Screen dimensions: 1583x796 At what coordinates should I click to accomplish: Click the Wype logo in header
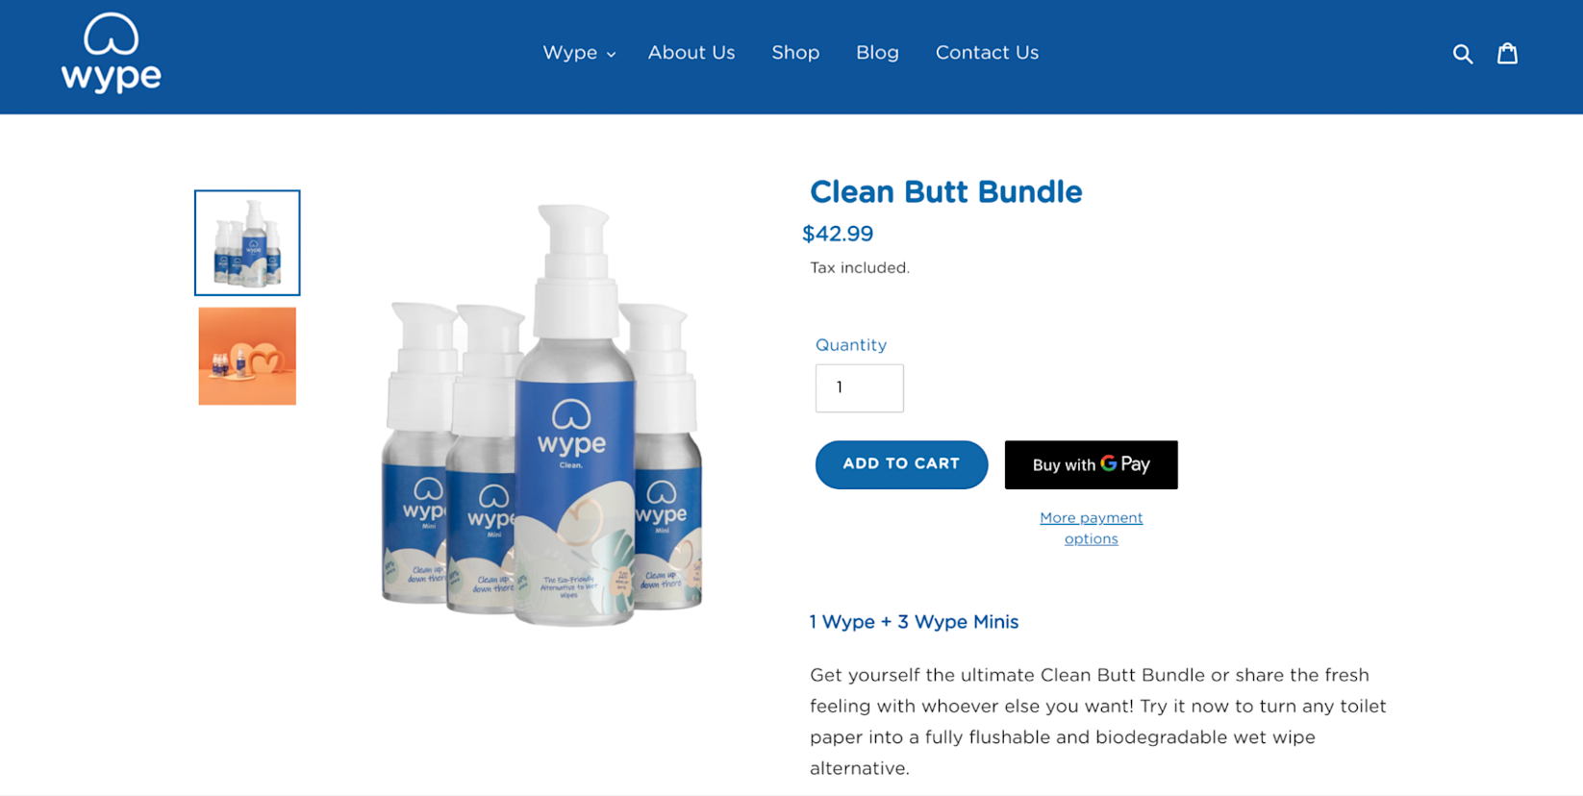tap(111, 53)
